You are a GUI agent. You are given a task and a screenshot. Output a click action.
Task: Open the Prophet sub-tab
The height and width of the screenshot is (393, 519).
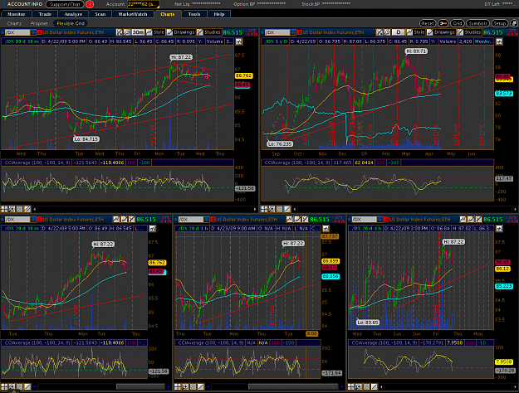point(39,23)
